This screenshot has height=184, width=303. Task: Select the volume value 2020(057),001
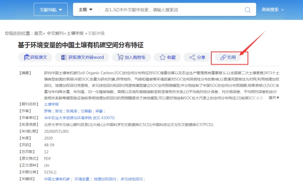tap(56, 131)
